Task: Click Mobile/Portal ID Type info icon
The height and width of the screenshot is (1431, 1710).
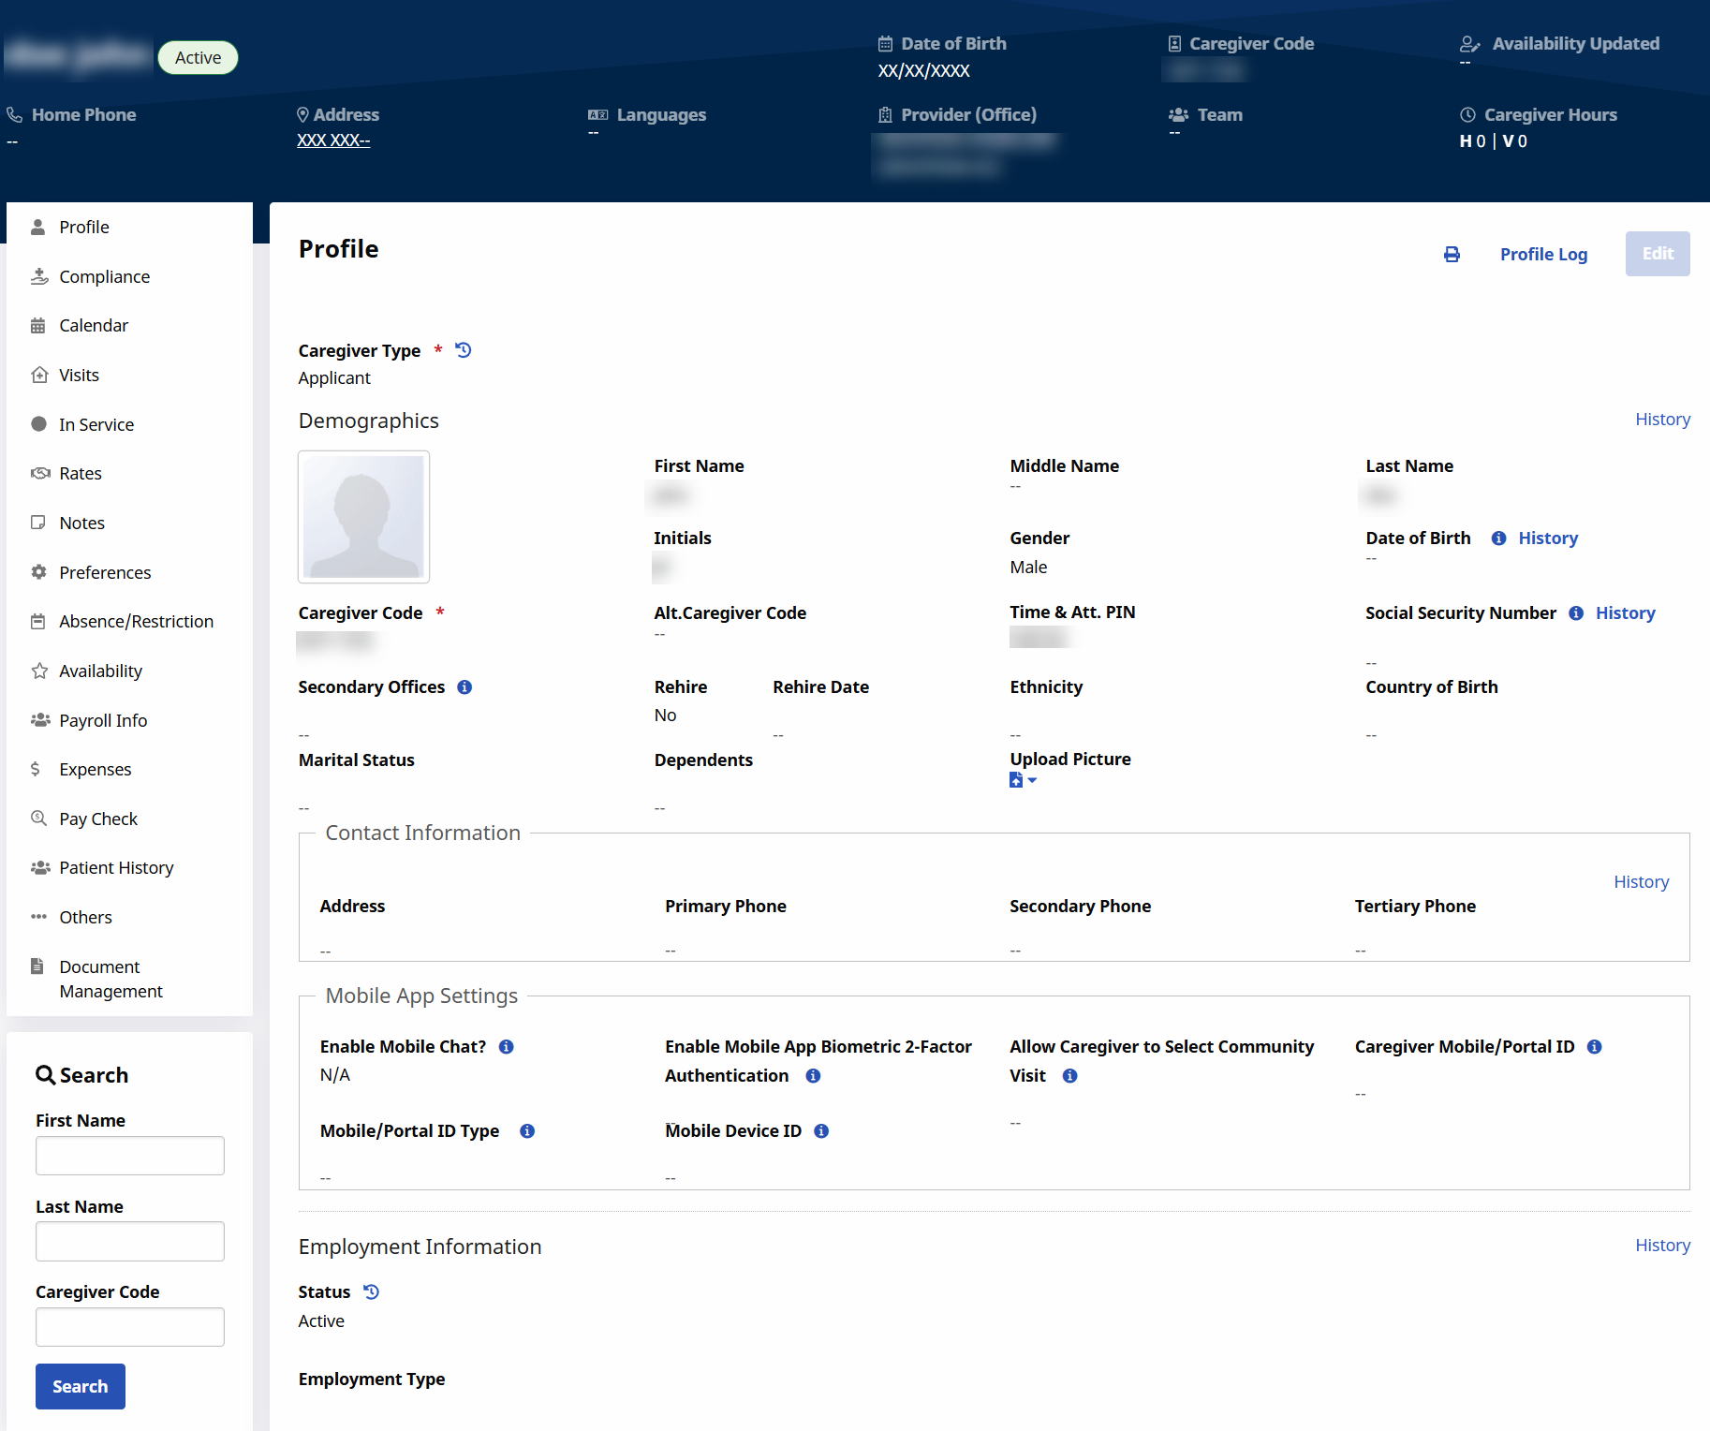Action: (x=527, y=1131)
